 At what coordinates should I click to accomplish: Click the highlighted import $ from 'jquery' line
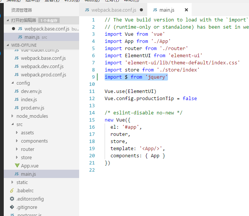click(136, 77)
